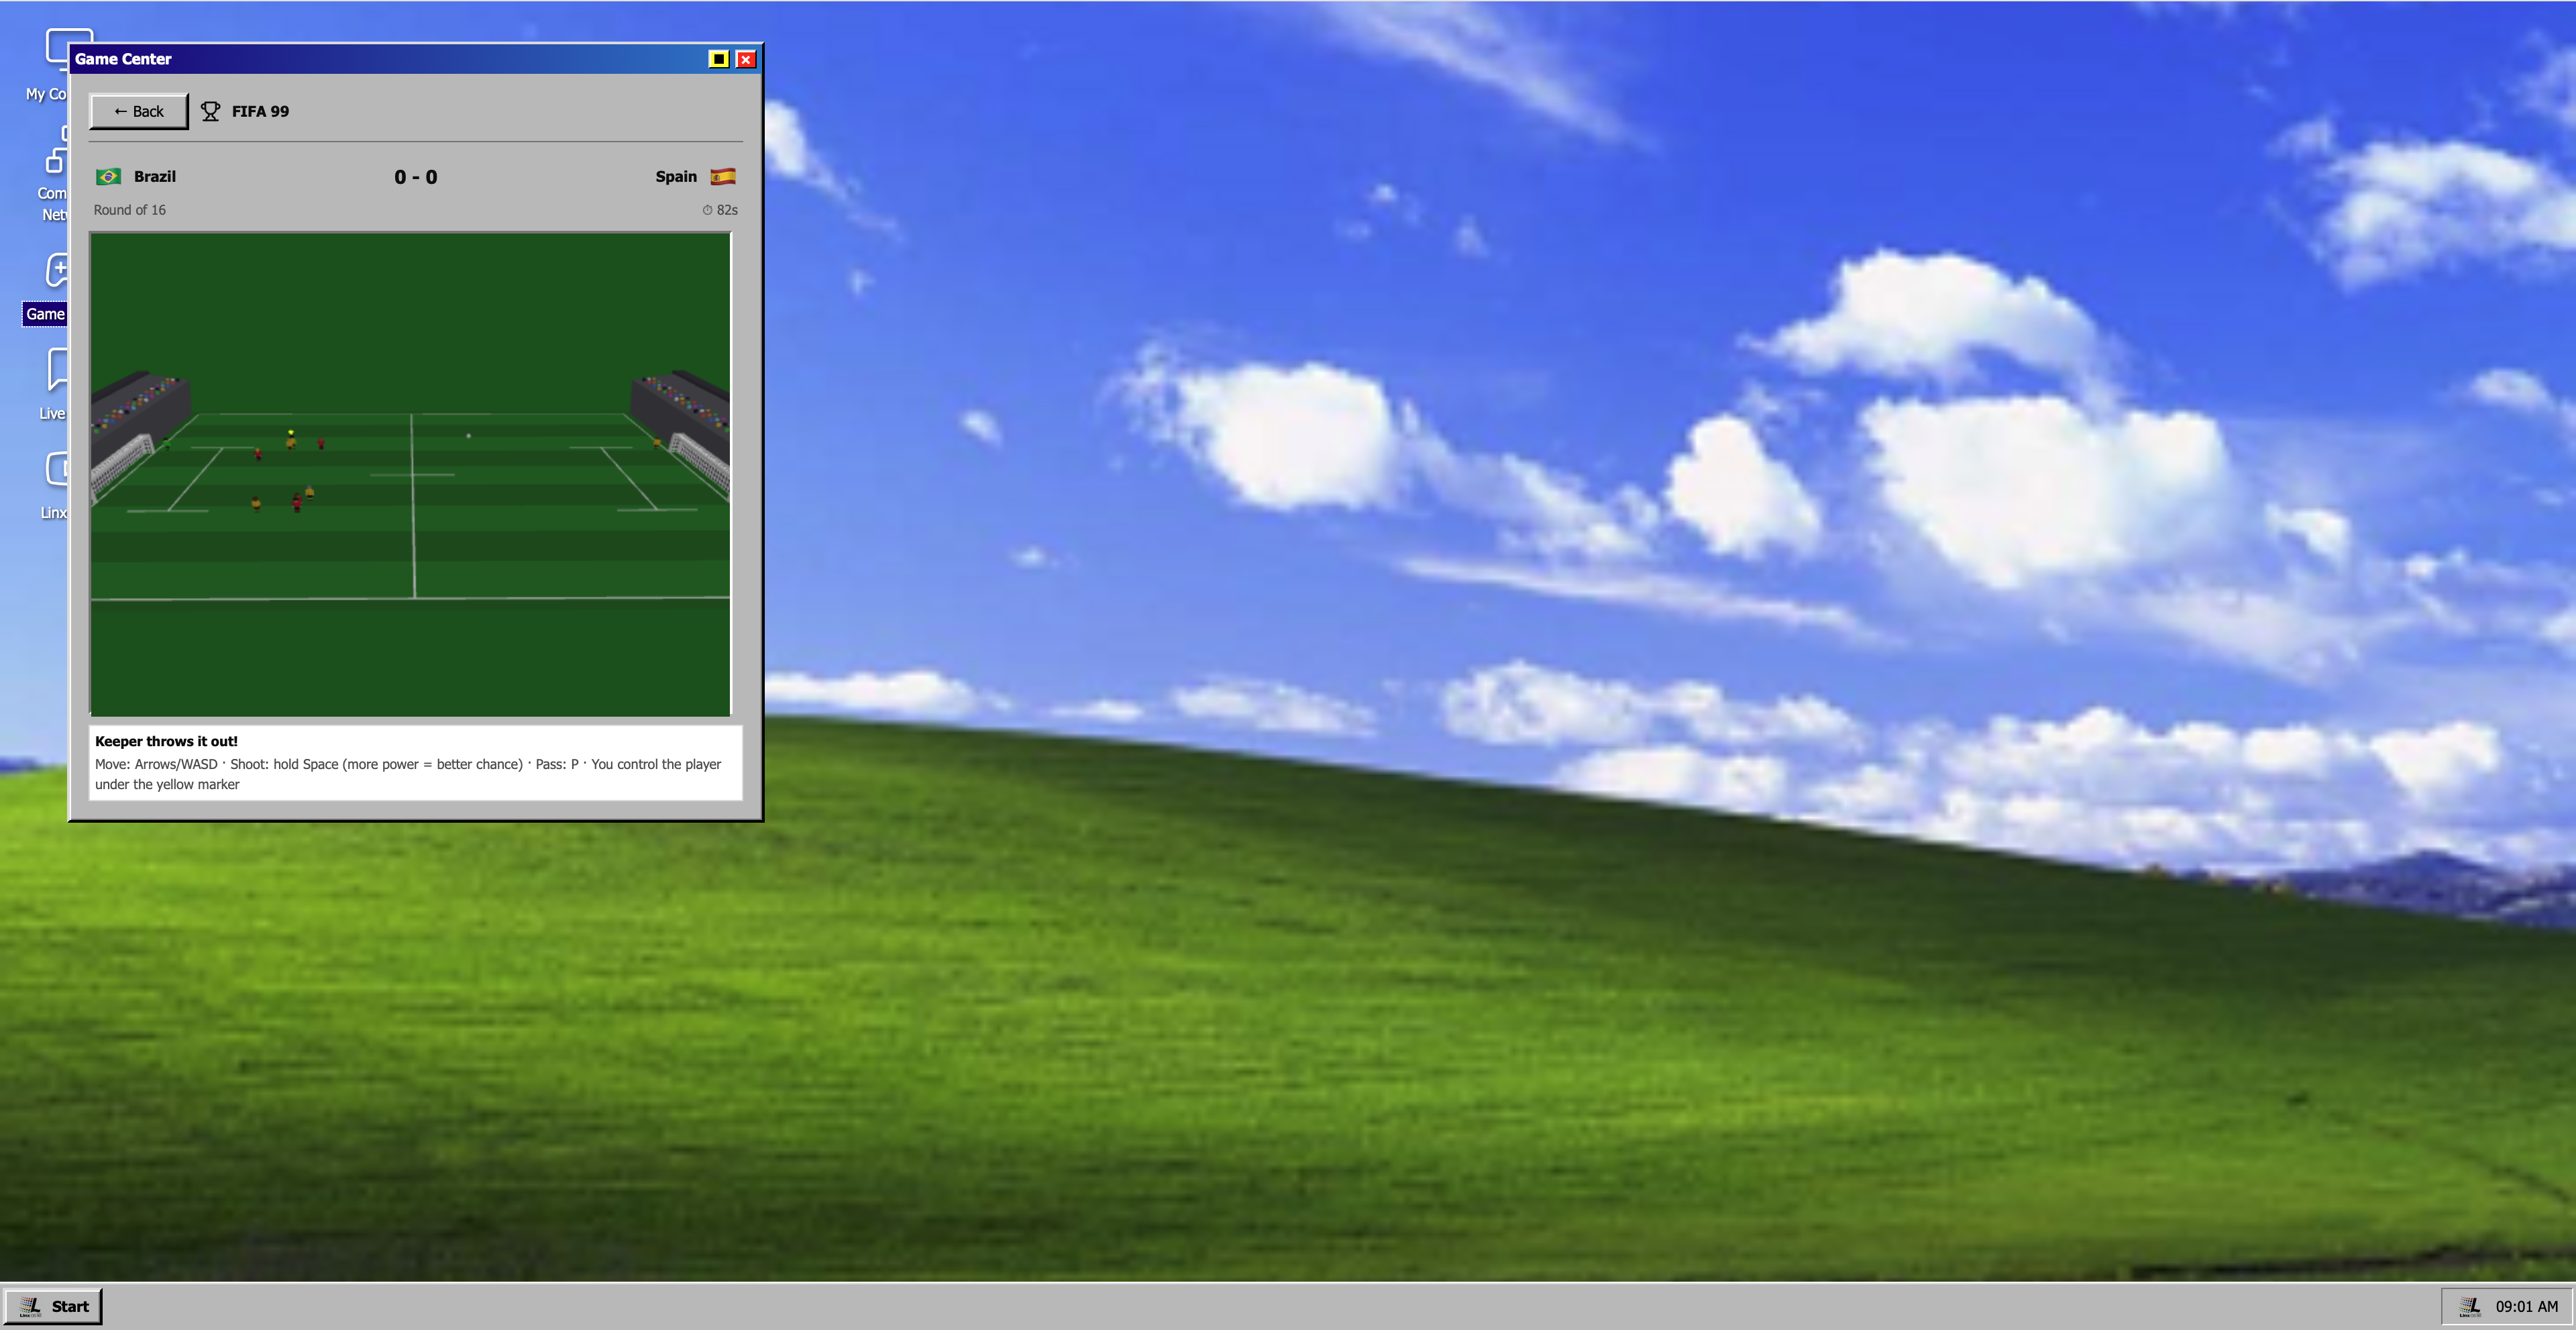
Task: Click the Start button logo icon
Action: click(x=30, y=1306)
